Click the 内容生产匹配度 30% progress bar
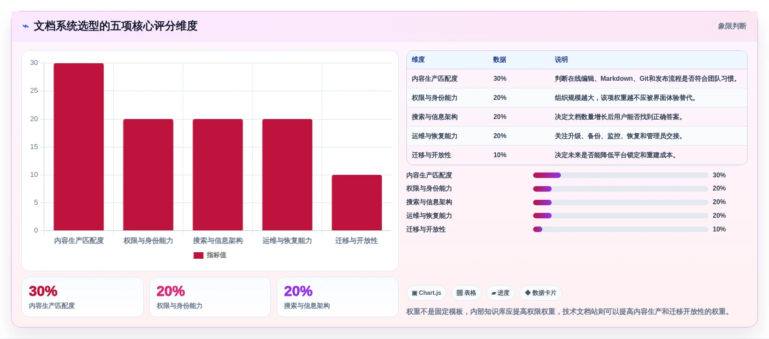This screenshot has height=339, width=769. tap(620, 175)
